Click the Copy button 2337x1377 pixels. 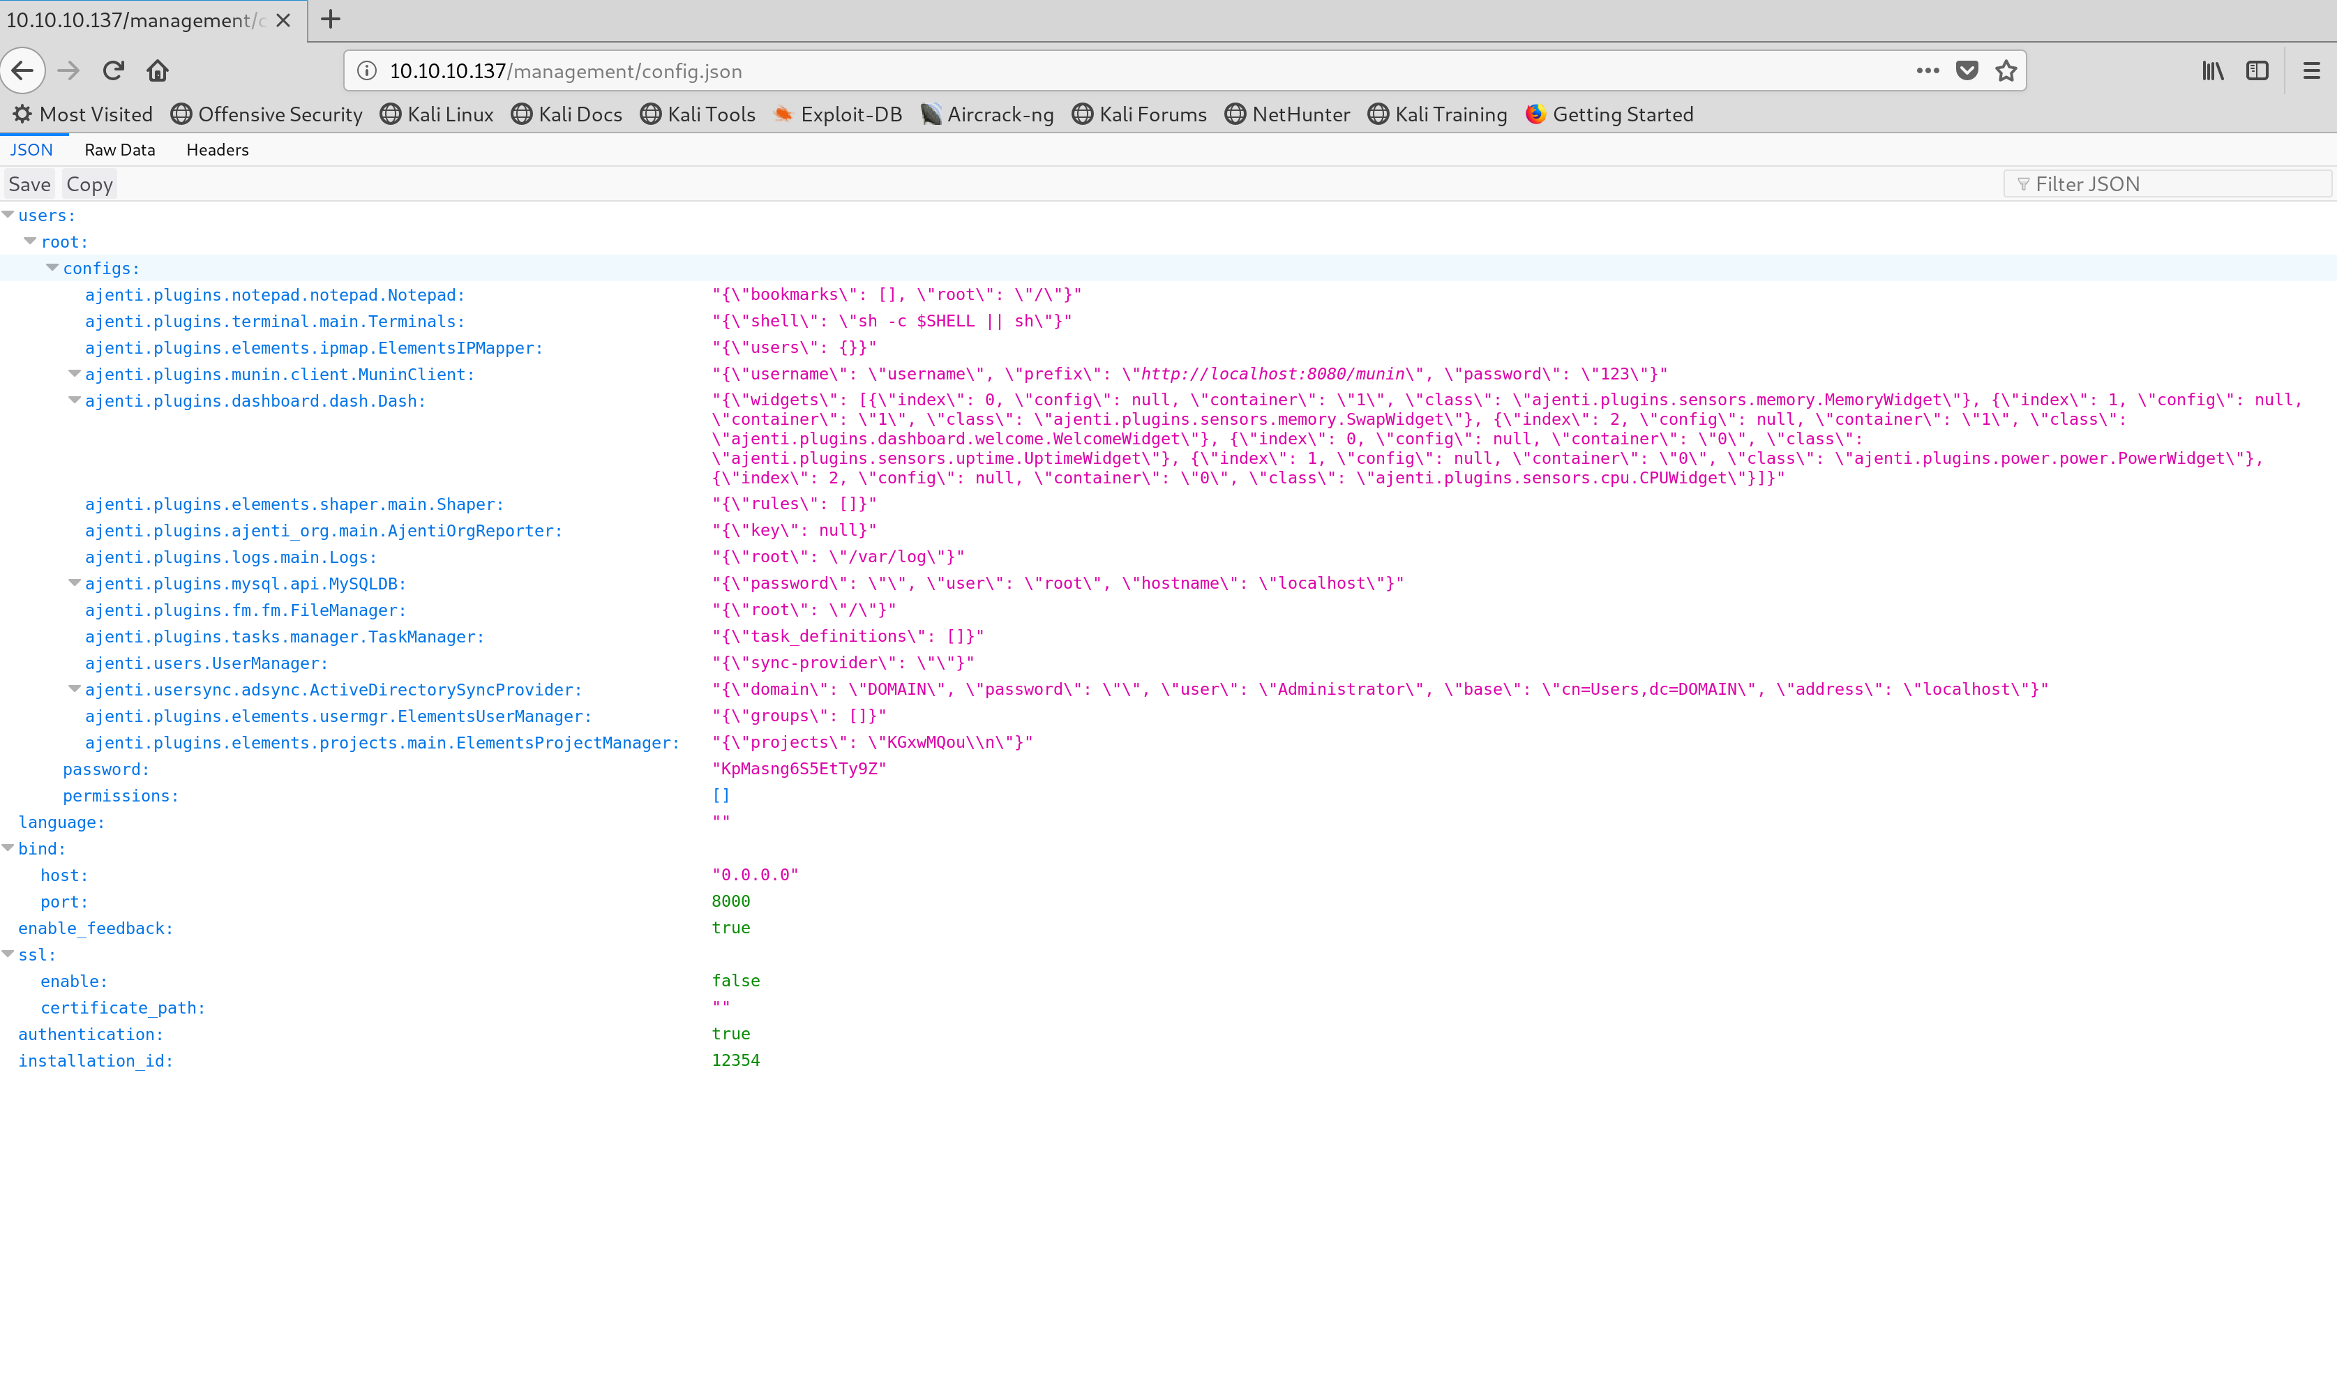89,183
